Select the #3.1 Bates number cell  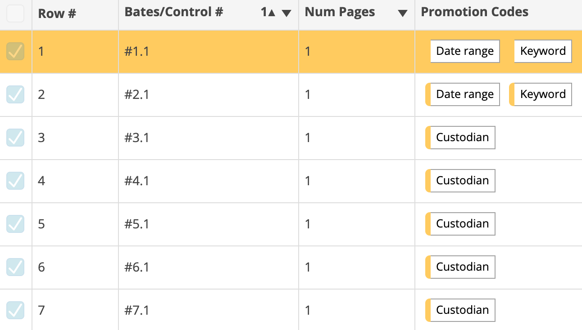click(x=209, y=138)
